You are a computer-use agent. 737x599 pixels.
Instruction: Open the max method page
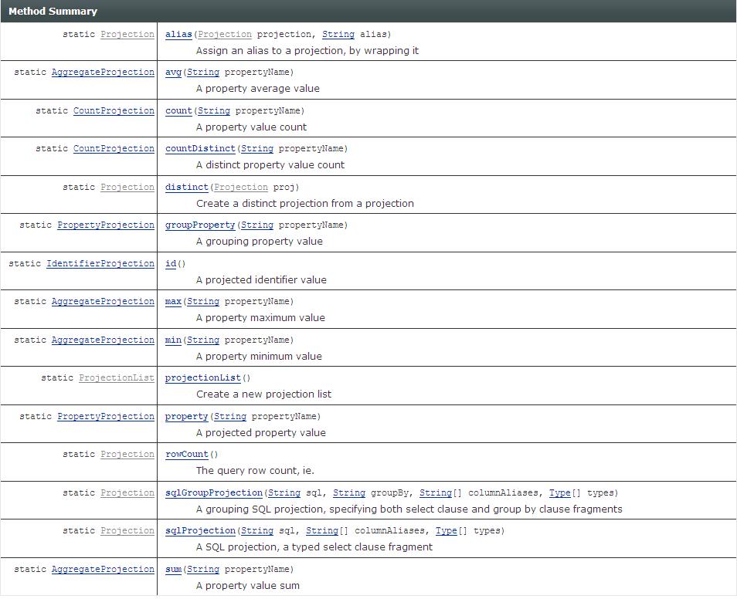172,301
